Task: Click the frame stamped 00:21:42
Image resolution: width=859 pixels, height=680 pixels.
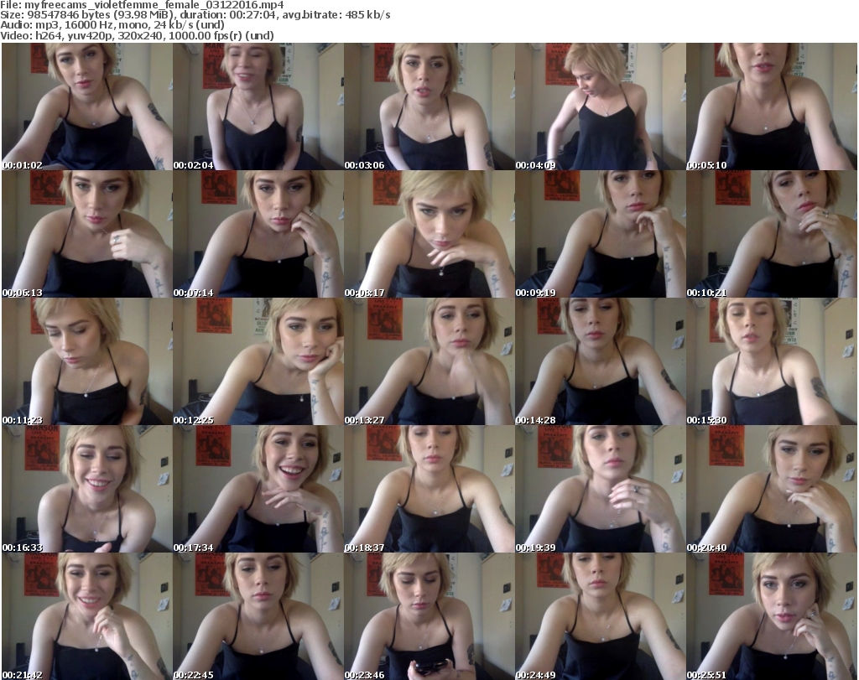Action: tap(87, 616)
